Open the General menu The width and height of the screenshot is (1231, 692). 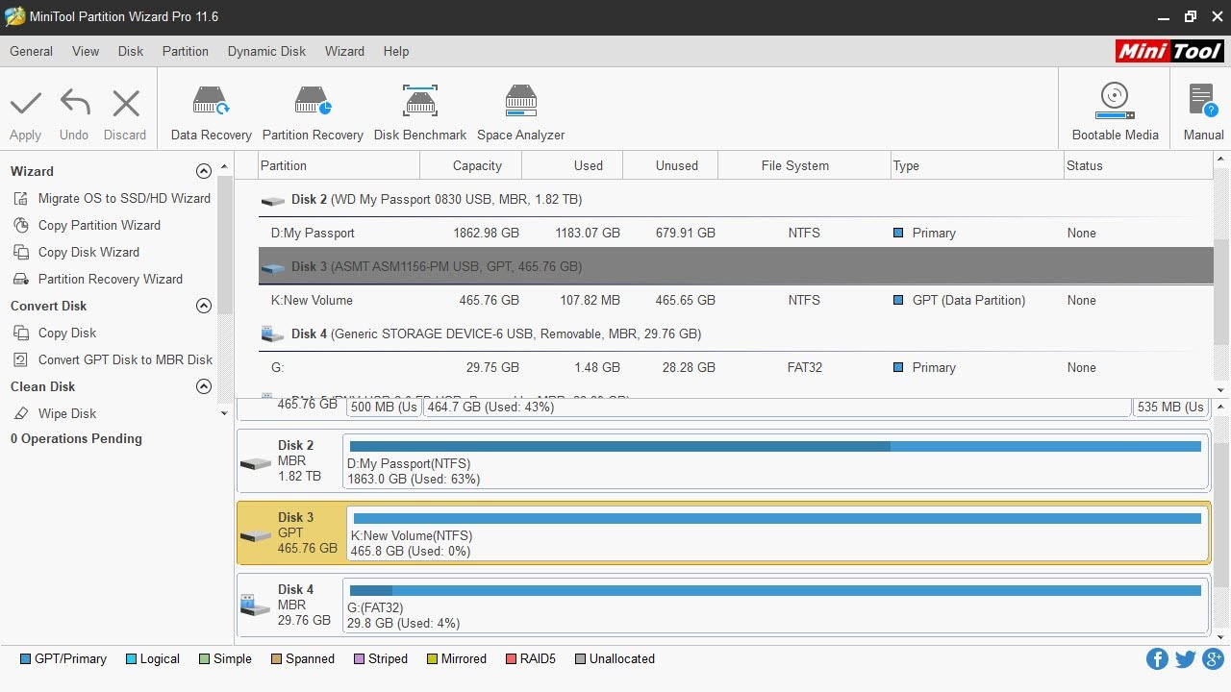[31, 51]
